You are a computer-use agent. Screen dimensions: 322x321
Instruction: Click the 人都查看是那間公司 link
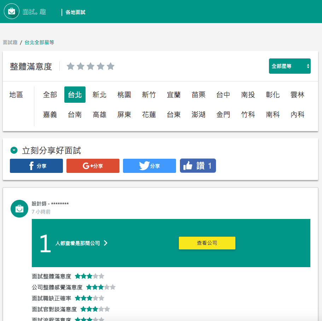point(78,243)
